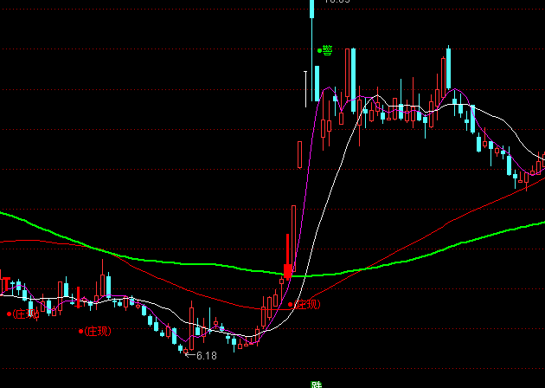Click the green 警 warning marker
Screen dimensions: 545x388
[x=325, y=50]
